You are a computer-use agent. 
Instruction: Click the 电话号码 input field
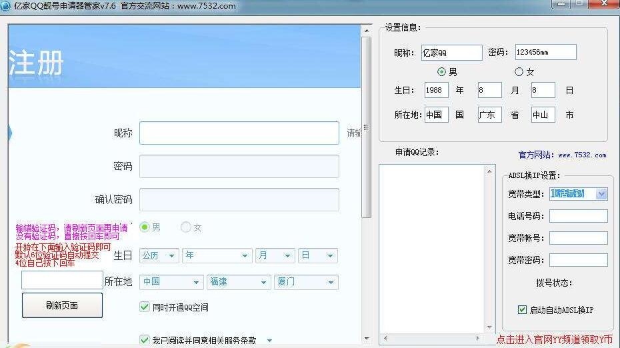click(x=579, y=216)
